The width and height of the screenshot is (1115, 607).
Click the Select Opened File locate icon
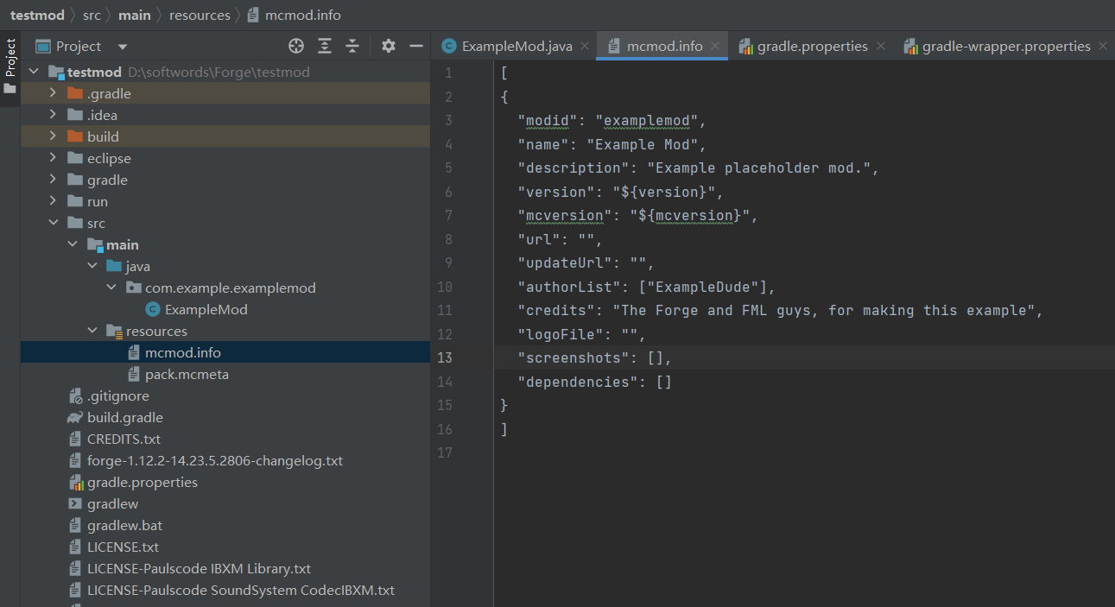click(296, 46)
